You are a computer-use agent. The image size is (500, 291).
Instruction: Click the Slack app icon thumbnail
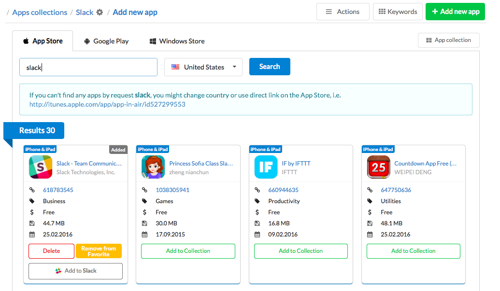[x=41, y=167]
